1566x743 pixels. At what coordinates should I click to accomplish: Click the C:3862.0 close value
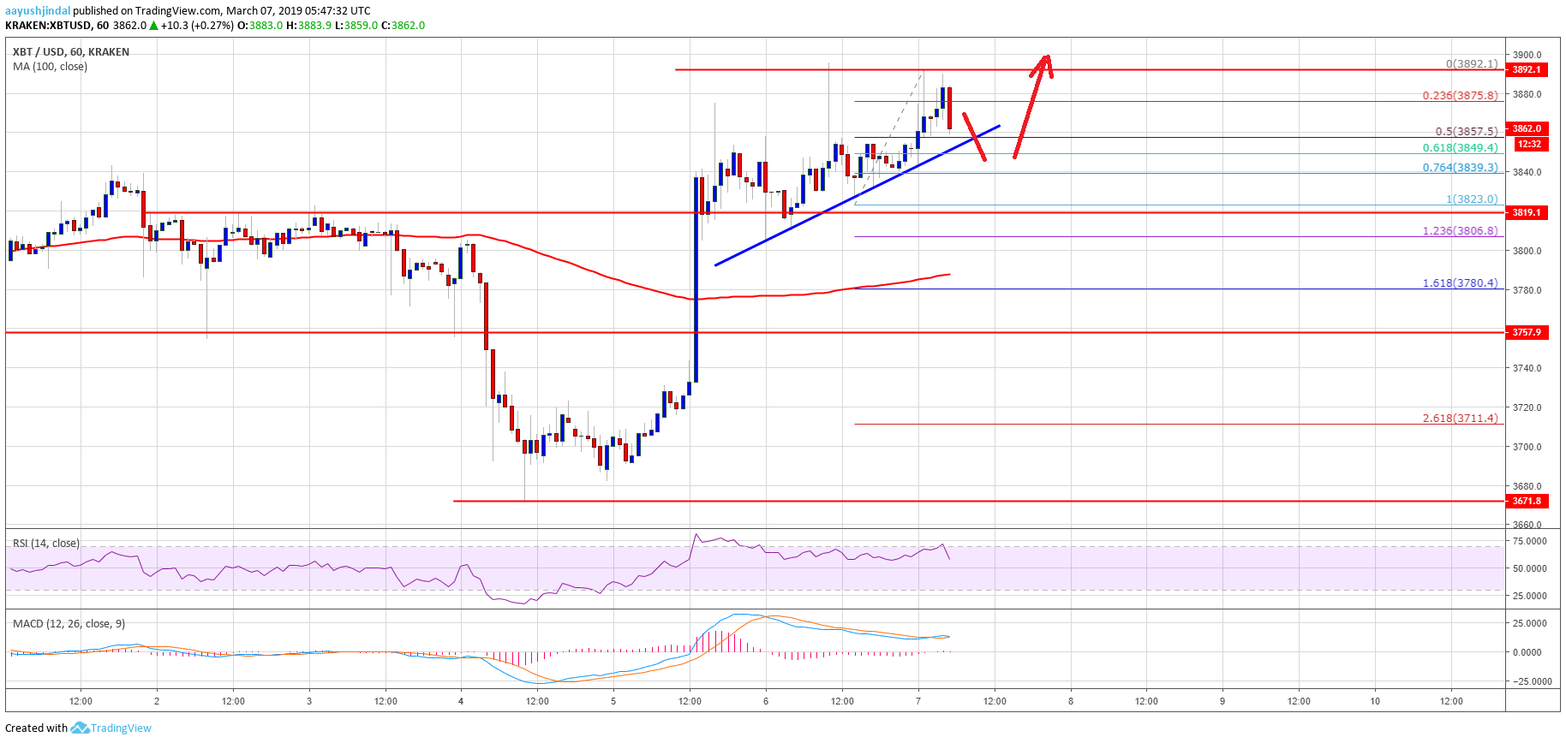click(x=403, y=26)
